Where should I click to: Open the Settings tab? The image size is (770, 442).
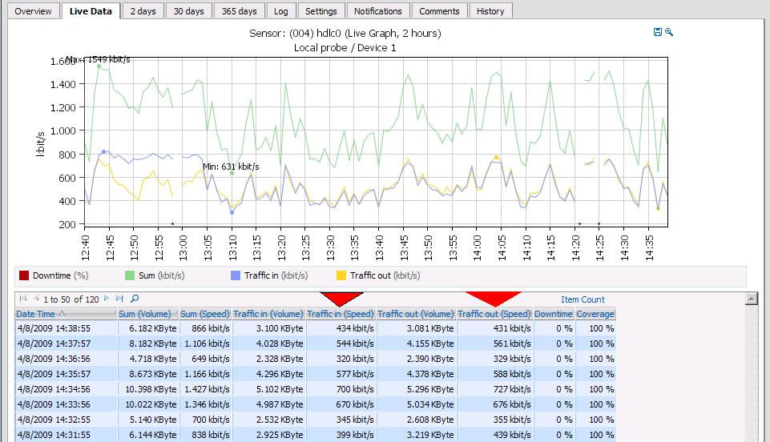point(321,11)
